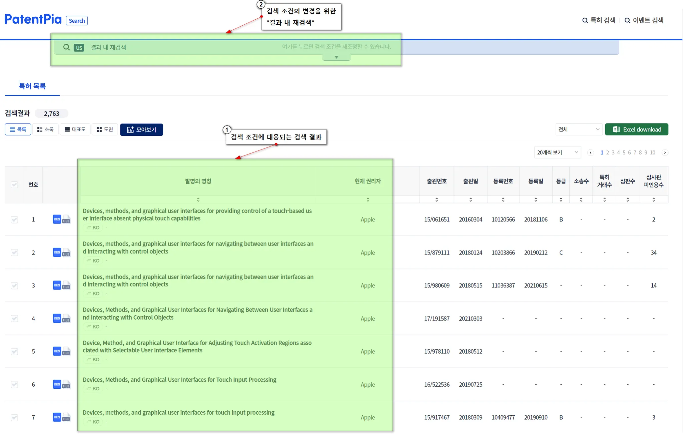The height and width of the screenshot is (434, 683).
Task: Switch to 도면 grid view
Action: tap(105, 129)
